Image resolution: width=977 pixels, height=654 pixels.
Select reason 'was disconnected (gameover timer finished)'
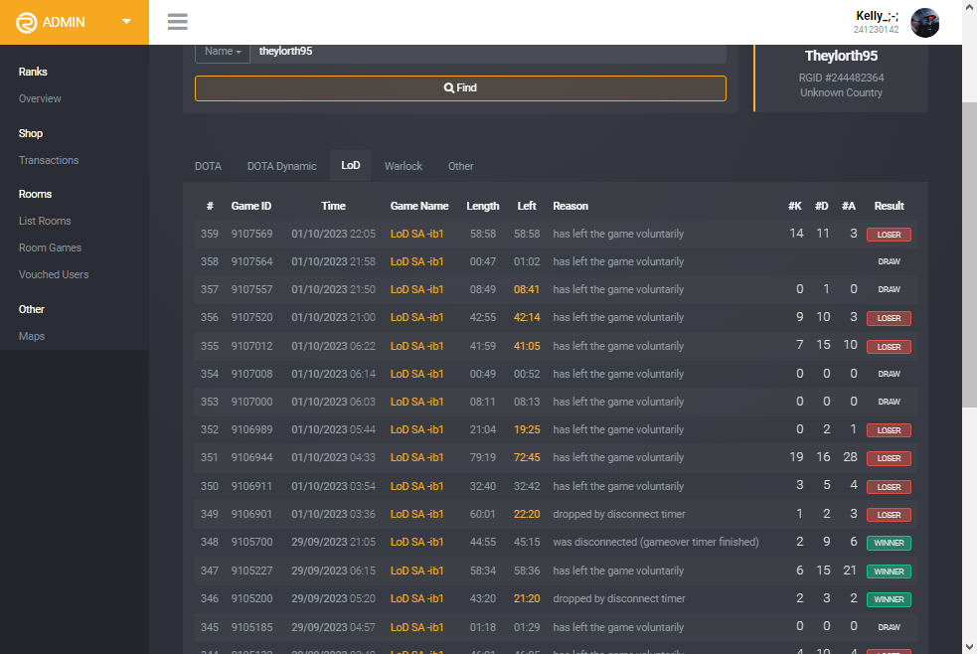656,543
